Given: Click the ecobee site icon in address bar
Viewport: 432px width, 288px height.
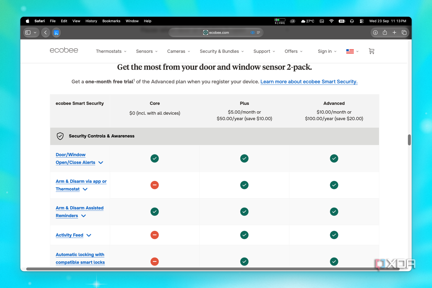Looking at the screenshot, I should pyautogui.click(x=206, y=32).
